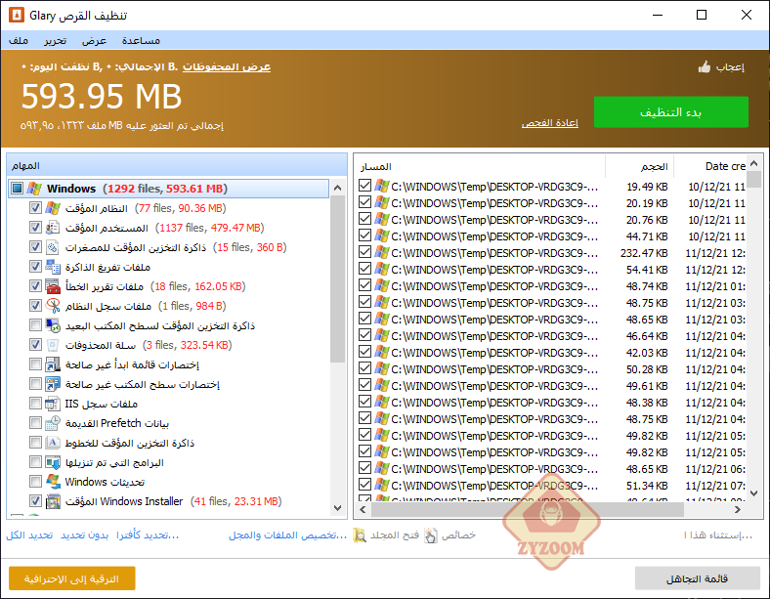This screenshot has width=770, height=599.
Task: Sort by Date cre column header
Action: 710,166
